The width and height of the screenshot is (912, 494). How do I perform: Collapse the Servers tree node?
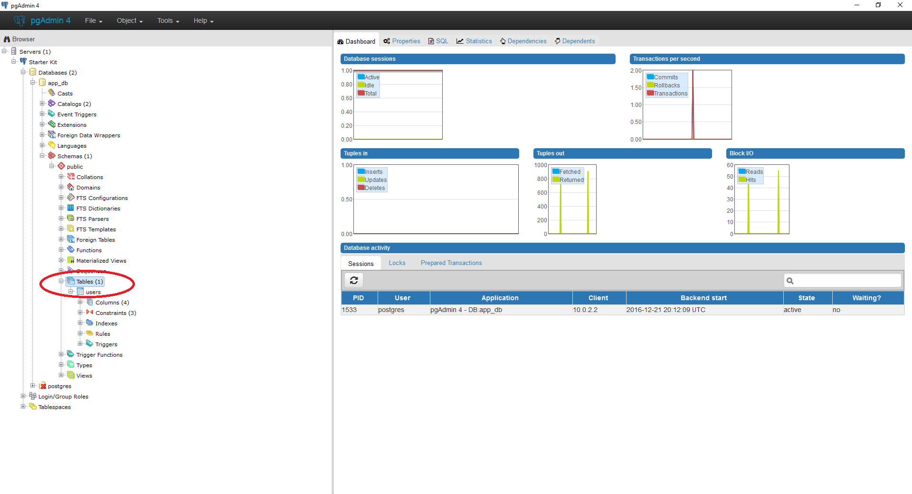point(4,51)
